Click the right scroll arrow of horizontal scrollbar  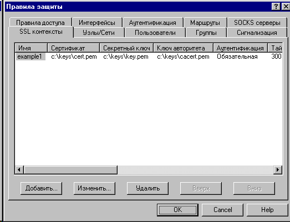pyautogui.click(x=278, y=169)
